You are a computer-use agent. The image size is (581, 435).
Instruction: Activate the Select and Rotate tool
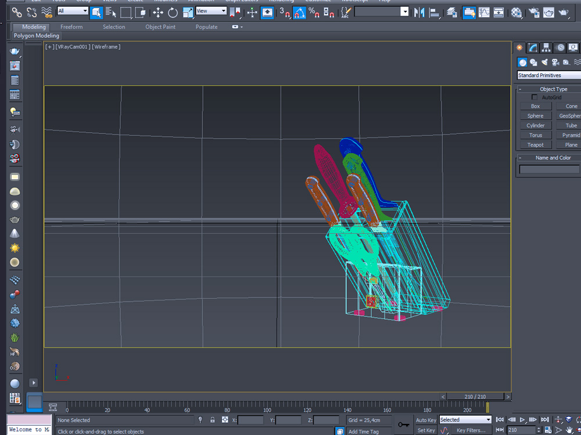(173, 13)
